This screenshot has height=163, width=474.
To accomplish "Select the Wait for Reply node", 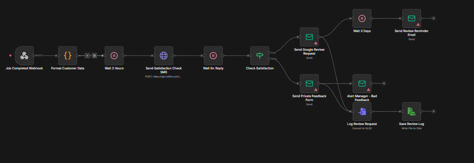I will [213, 56].
